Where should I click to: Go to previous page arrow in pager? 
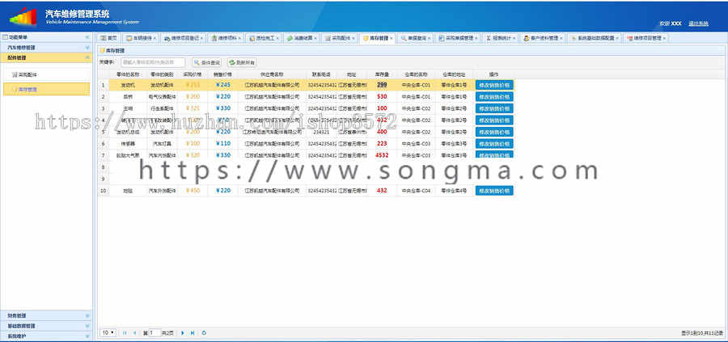click(134, 333)
